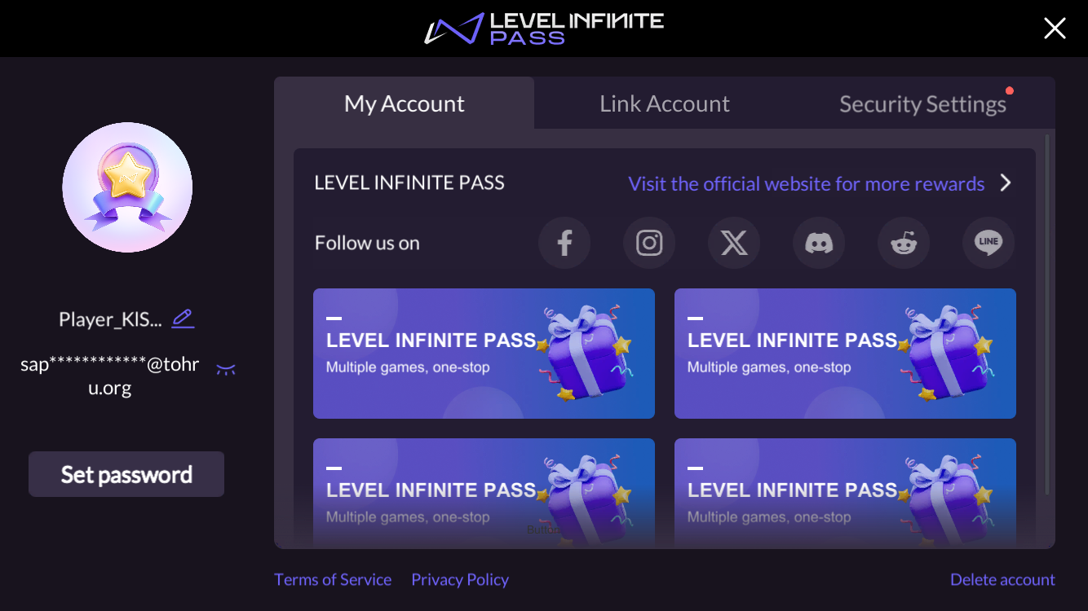Screen dimensions: 1088x611
Task: Click the Set password button
Action: [x=126, y=473]
